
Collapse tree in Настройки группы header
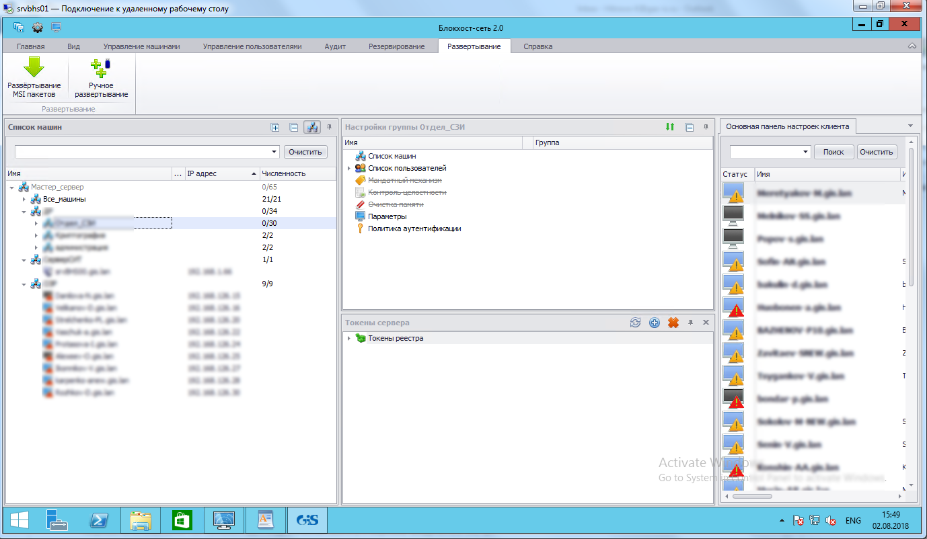[689, 127]
